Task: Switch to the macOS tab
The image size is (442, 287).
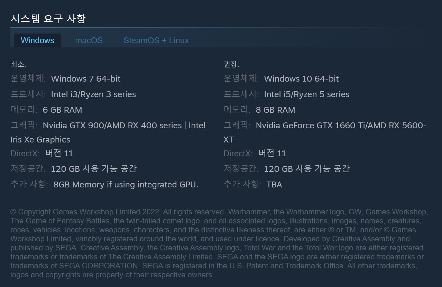Action: pos(89,40)
